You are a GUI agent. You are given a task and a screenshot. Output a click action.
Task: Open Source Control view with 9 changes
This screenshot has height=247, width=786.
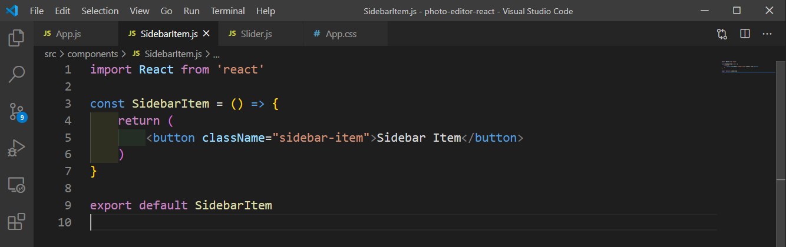click(x=16, y=111)
